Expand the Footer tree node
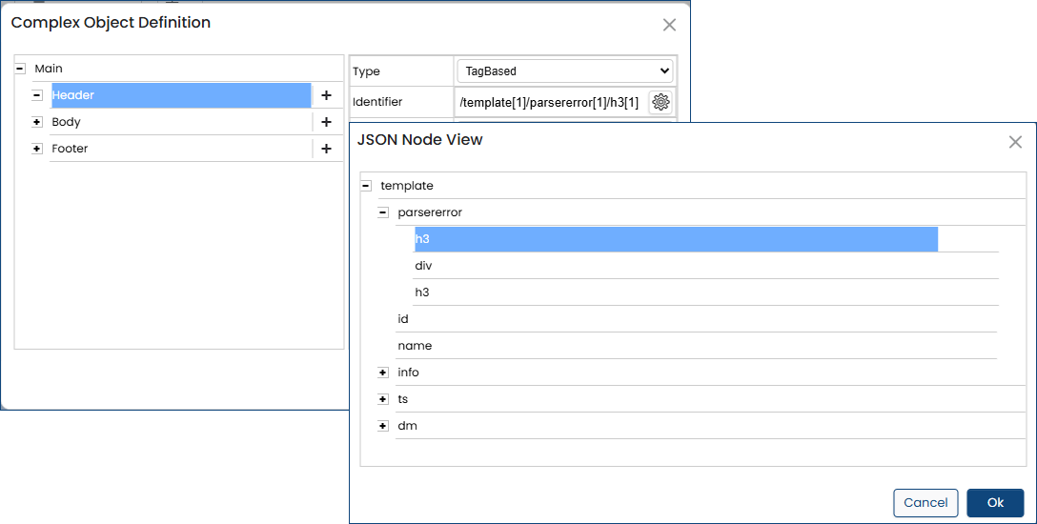 click(x=37, y=149)
